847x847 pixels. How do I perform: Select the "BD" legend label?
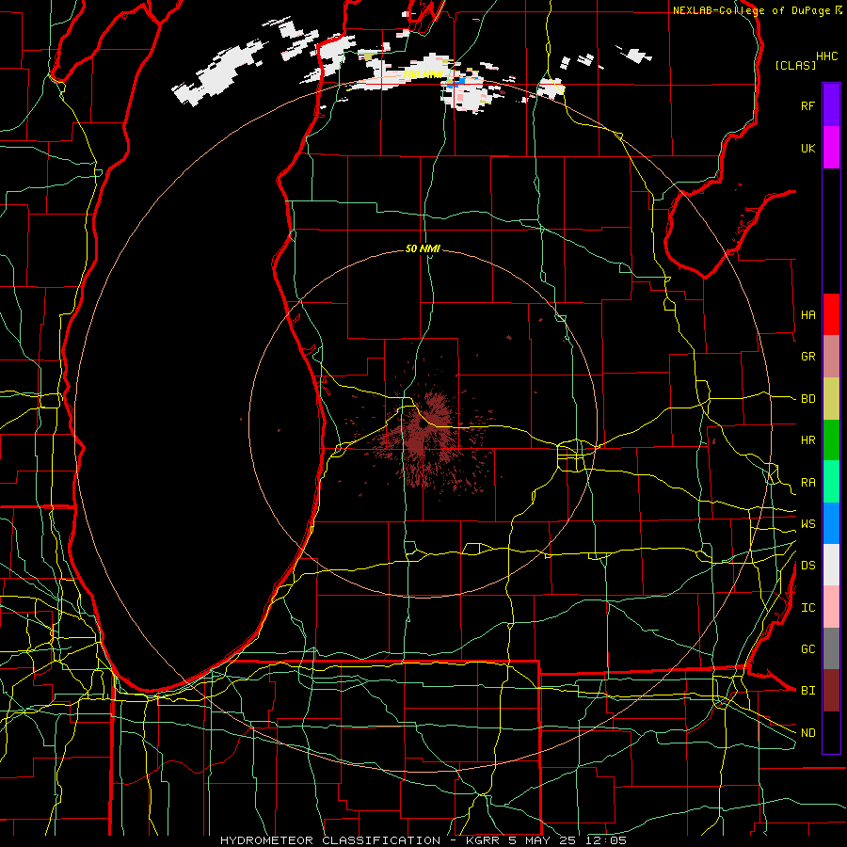coord(807,399)
